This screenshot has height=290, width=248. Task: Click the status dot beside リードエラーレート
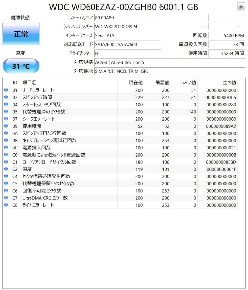coord(6,90)
